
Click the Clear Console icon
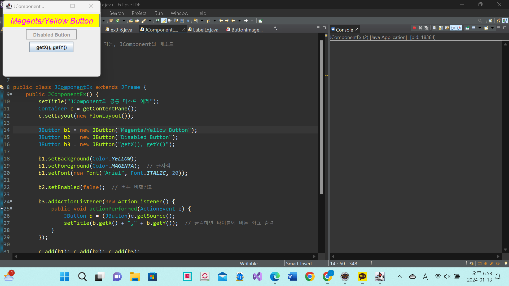[x=434, y=28]
